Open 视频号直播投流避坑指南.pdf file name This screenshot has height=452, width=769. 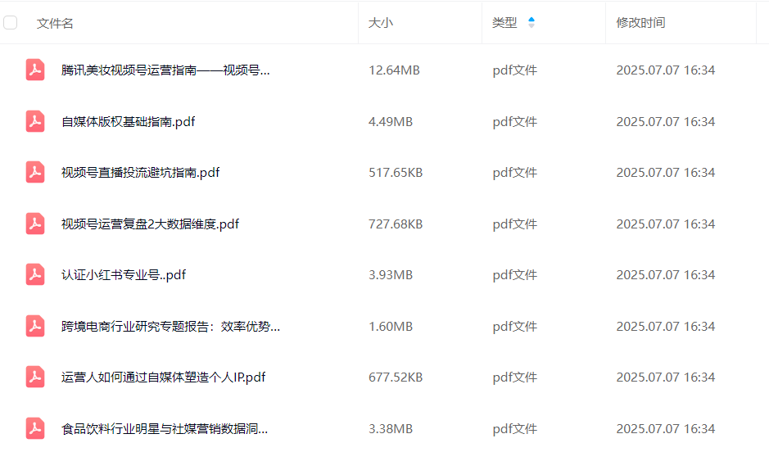coord(140,173)
